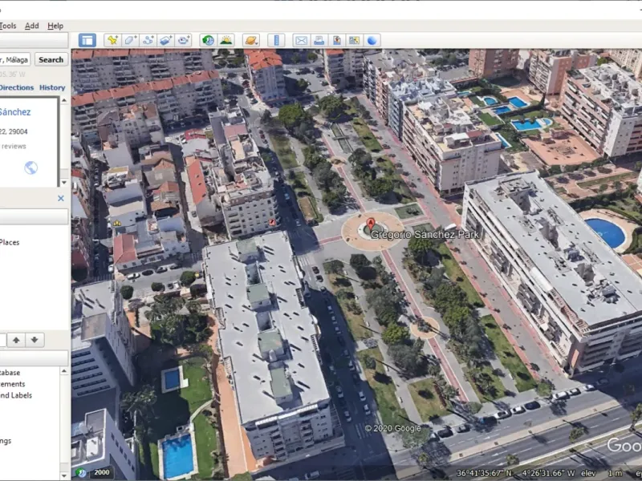Viewport: 642px width, 481px height.
Task: Click View in Google Maps icon
Action: (354, 40)
